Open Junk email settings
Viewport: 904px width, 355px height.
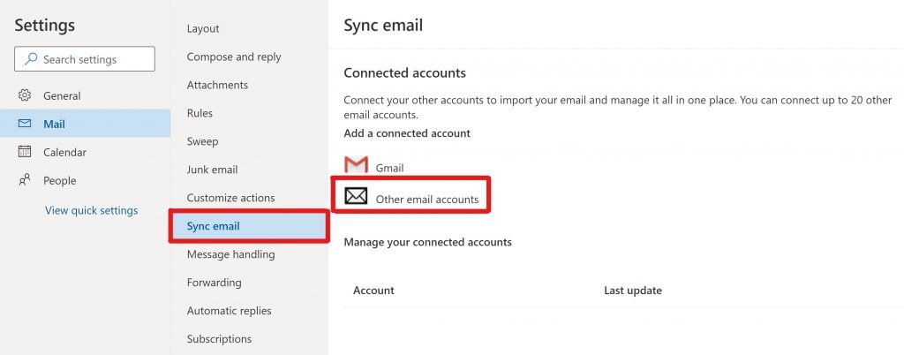point(212,170)
